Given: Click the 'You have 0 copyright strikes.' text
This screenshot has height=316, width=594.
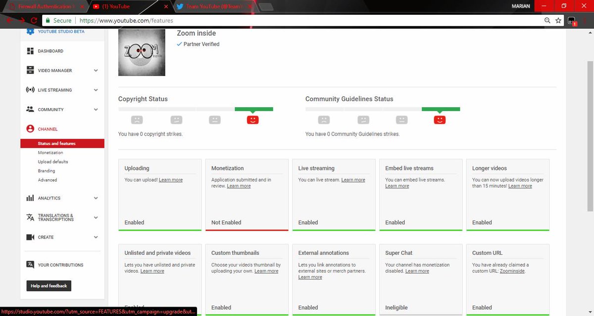Looking at the screenshot, I should click(x=150, y=134).
